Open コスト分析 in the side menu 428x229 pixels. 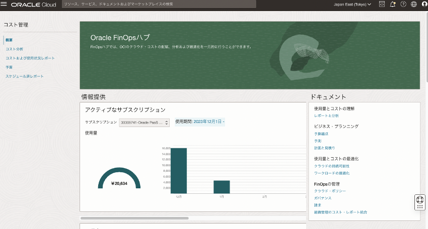tap(14, 49)
